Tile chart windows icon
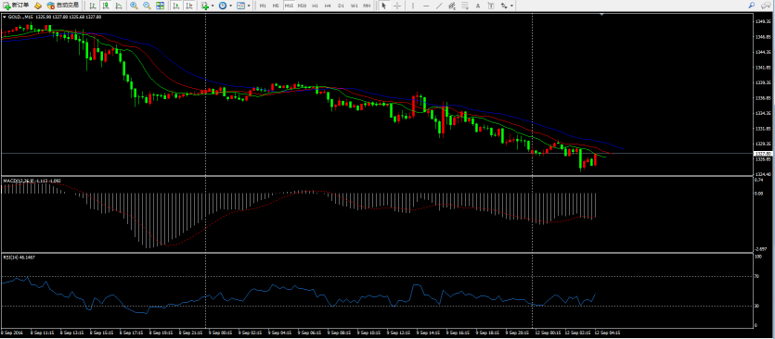775x339 pixels. (160, 6)
